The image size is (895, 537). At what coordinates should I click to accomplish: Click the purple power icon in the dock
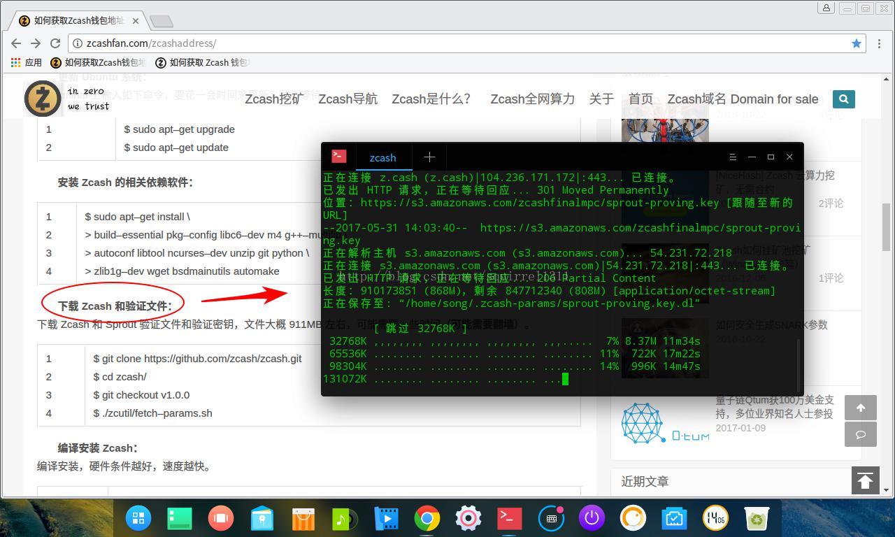[592, 518]
